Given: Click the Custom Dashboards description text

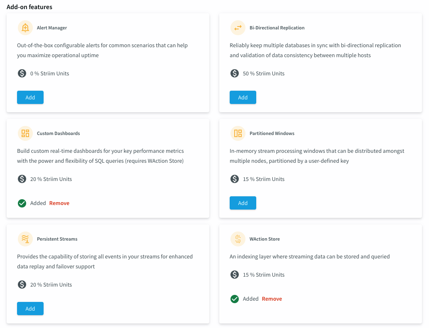Looking at the screenshot, I should pos(101,156).
